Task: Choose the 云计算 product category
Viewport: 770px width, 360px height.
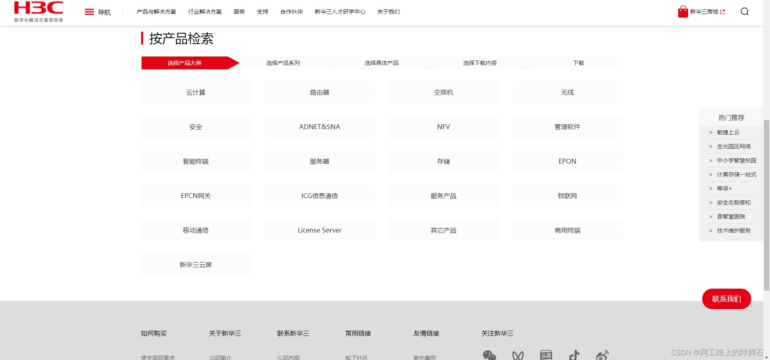Action: [x=196, y=92]
